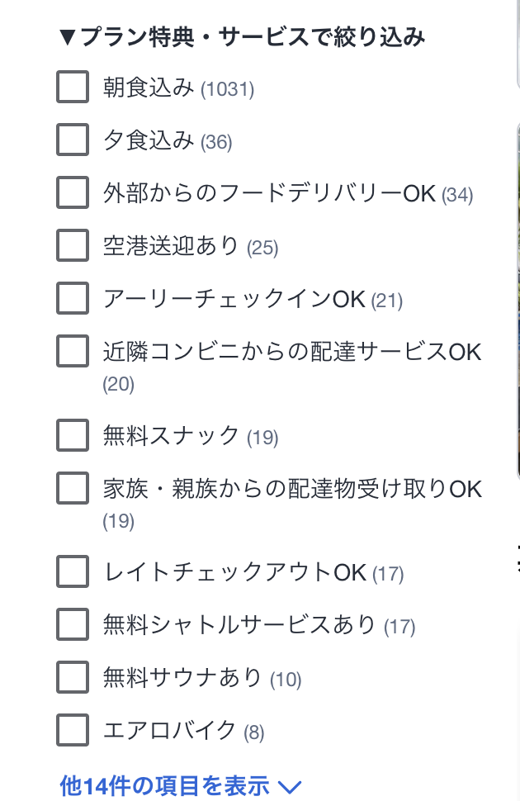This screenshot has width=520, height=801.
Task: Enable the 無料サウナあり free sauna filter
Action: pos(73,678)
